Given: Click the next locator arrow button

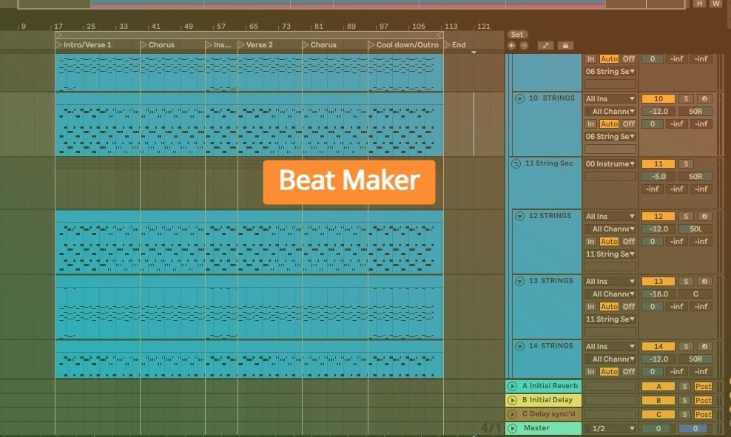Looking at the screenshot, I should click(524, 46).
